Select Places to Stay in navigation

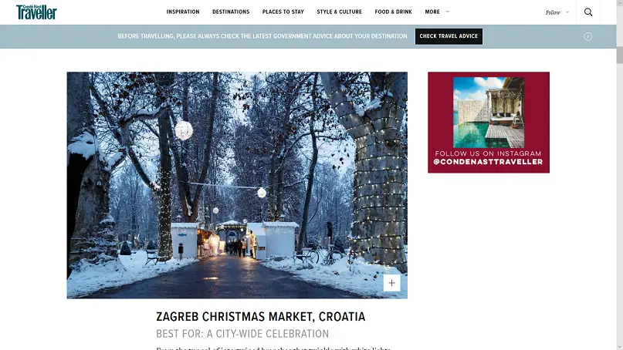(283, 12)
